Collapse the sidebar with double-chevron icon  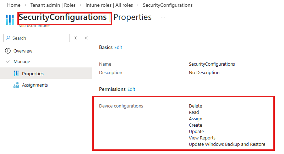pyautogui.click(x=86, y=38)
